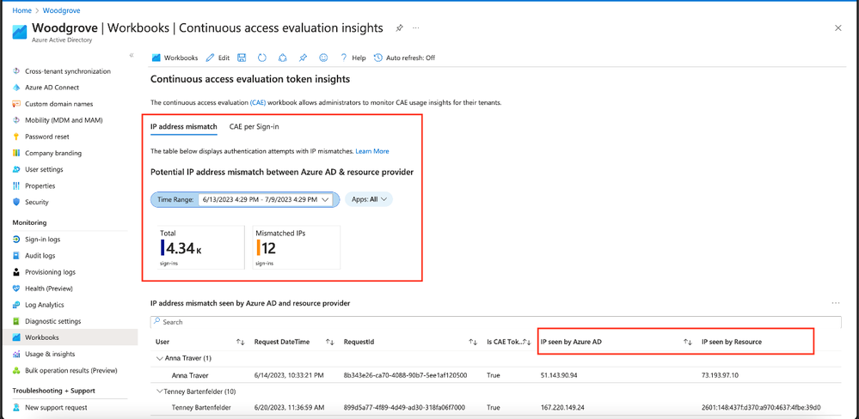The image size is (859, 419).
Task: Switch to CAE per Sign-in tab
Action: [x=255, y=126]
